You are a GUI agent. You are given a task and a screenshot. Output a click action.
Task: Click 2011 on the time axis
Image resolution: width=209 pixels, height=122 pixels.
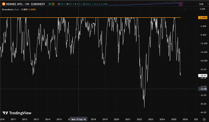tap(13, 119)
